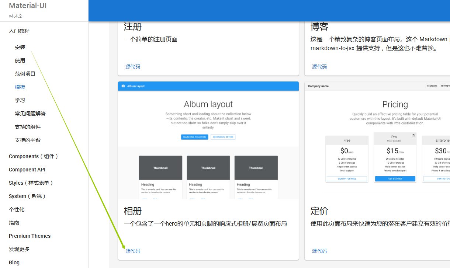
Task: Expand Premium Themes section
Action: [30, 236]
